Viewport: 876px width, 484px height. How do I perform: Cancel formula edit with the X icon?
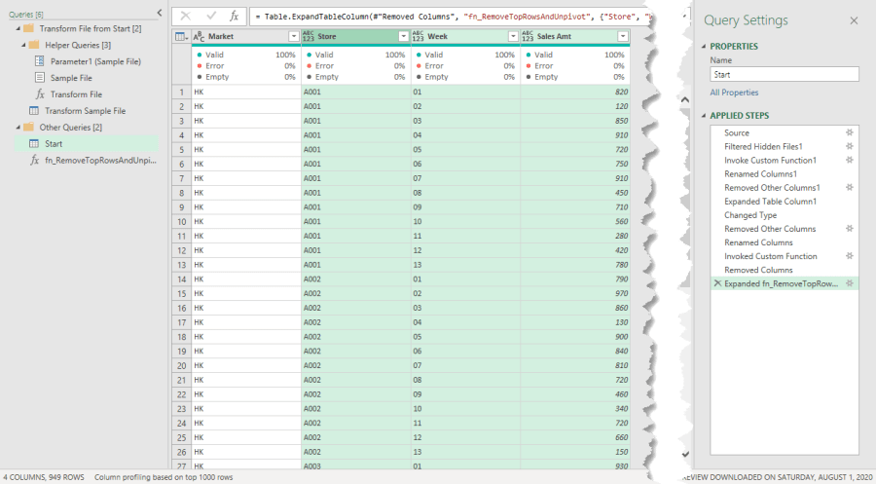(x=186, y=17)
